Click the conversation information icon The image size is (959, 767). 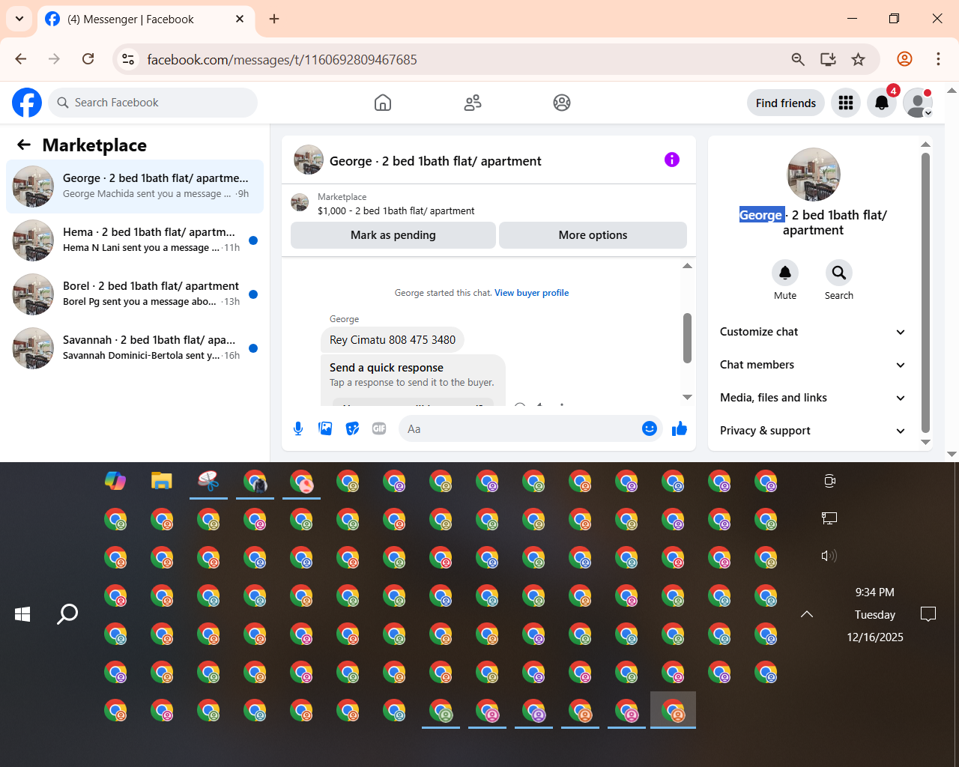click(x=672, y=160)
